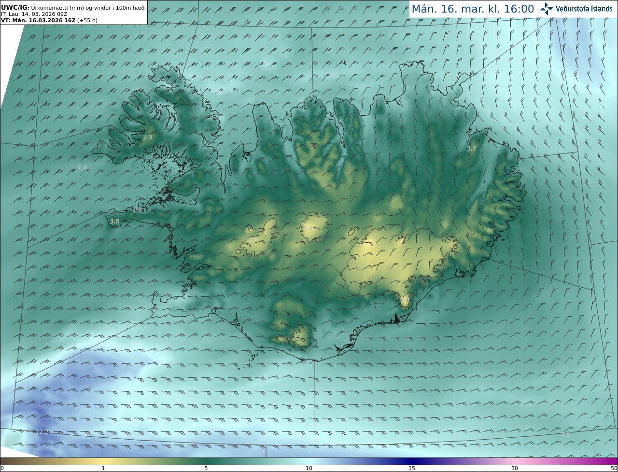The height and width of the screenshot is (472, 618).
Task: Click the 3.8 value on Snæfellsnes peninsula
Action: 114,222
